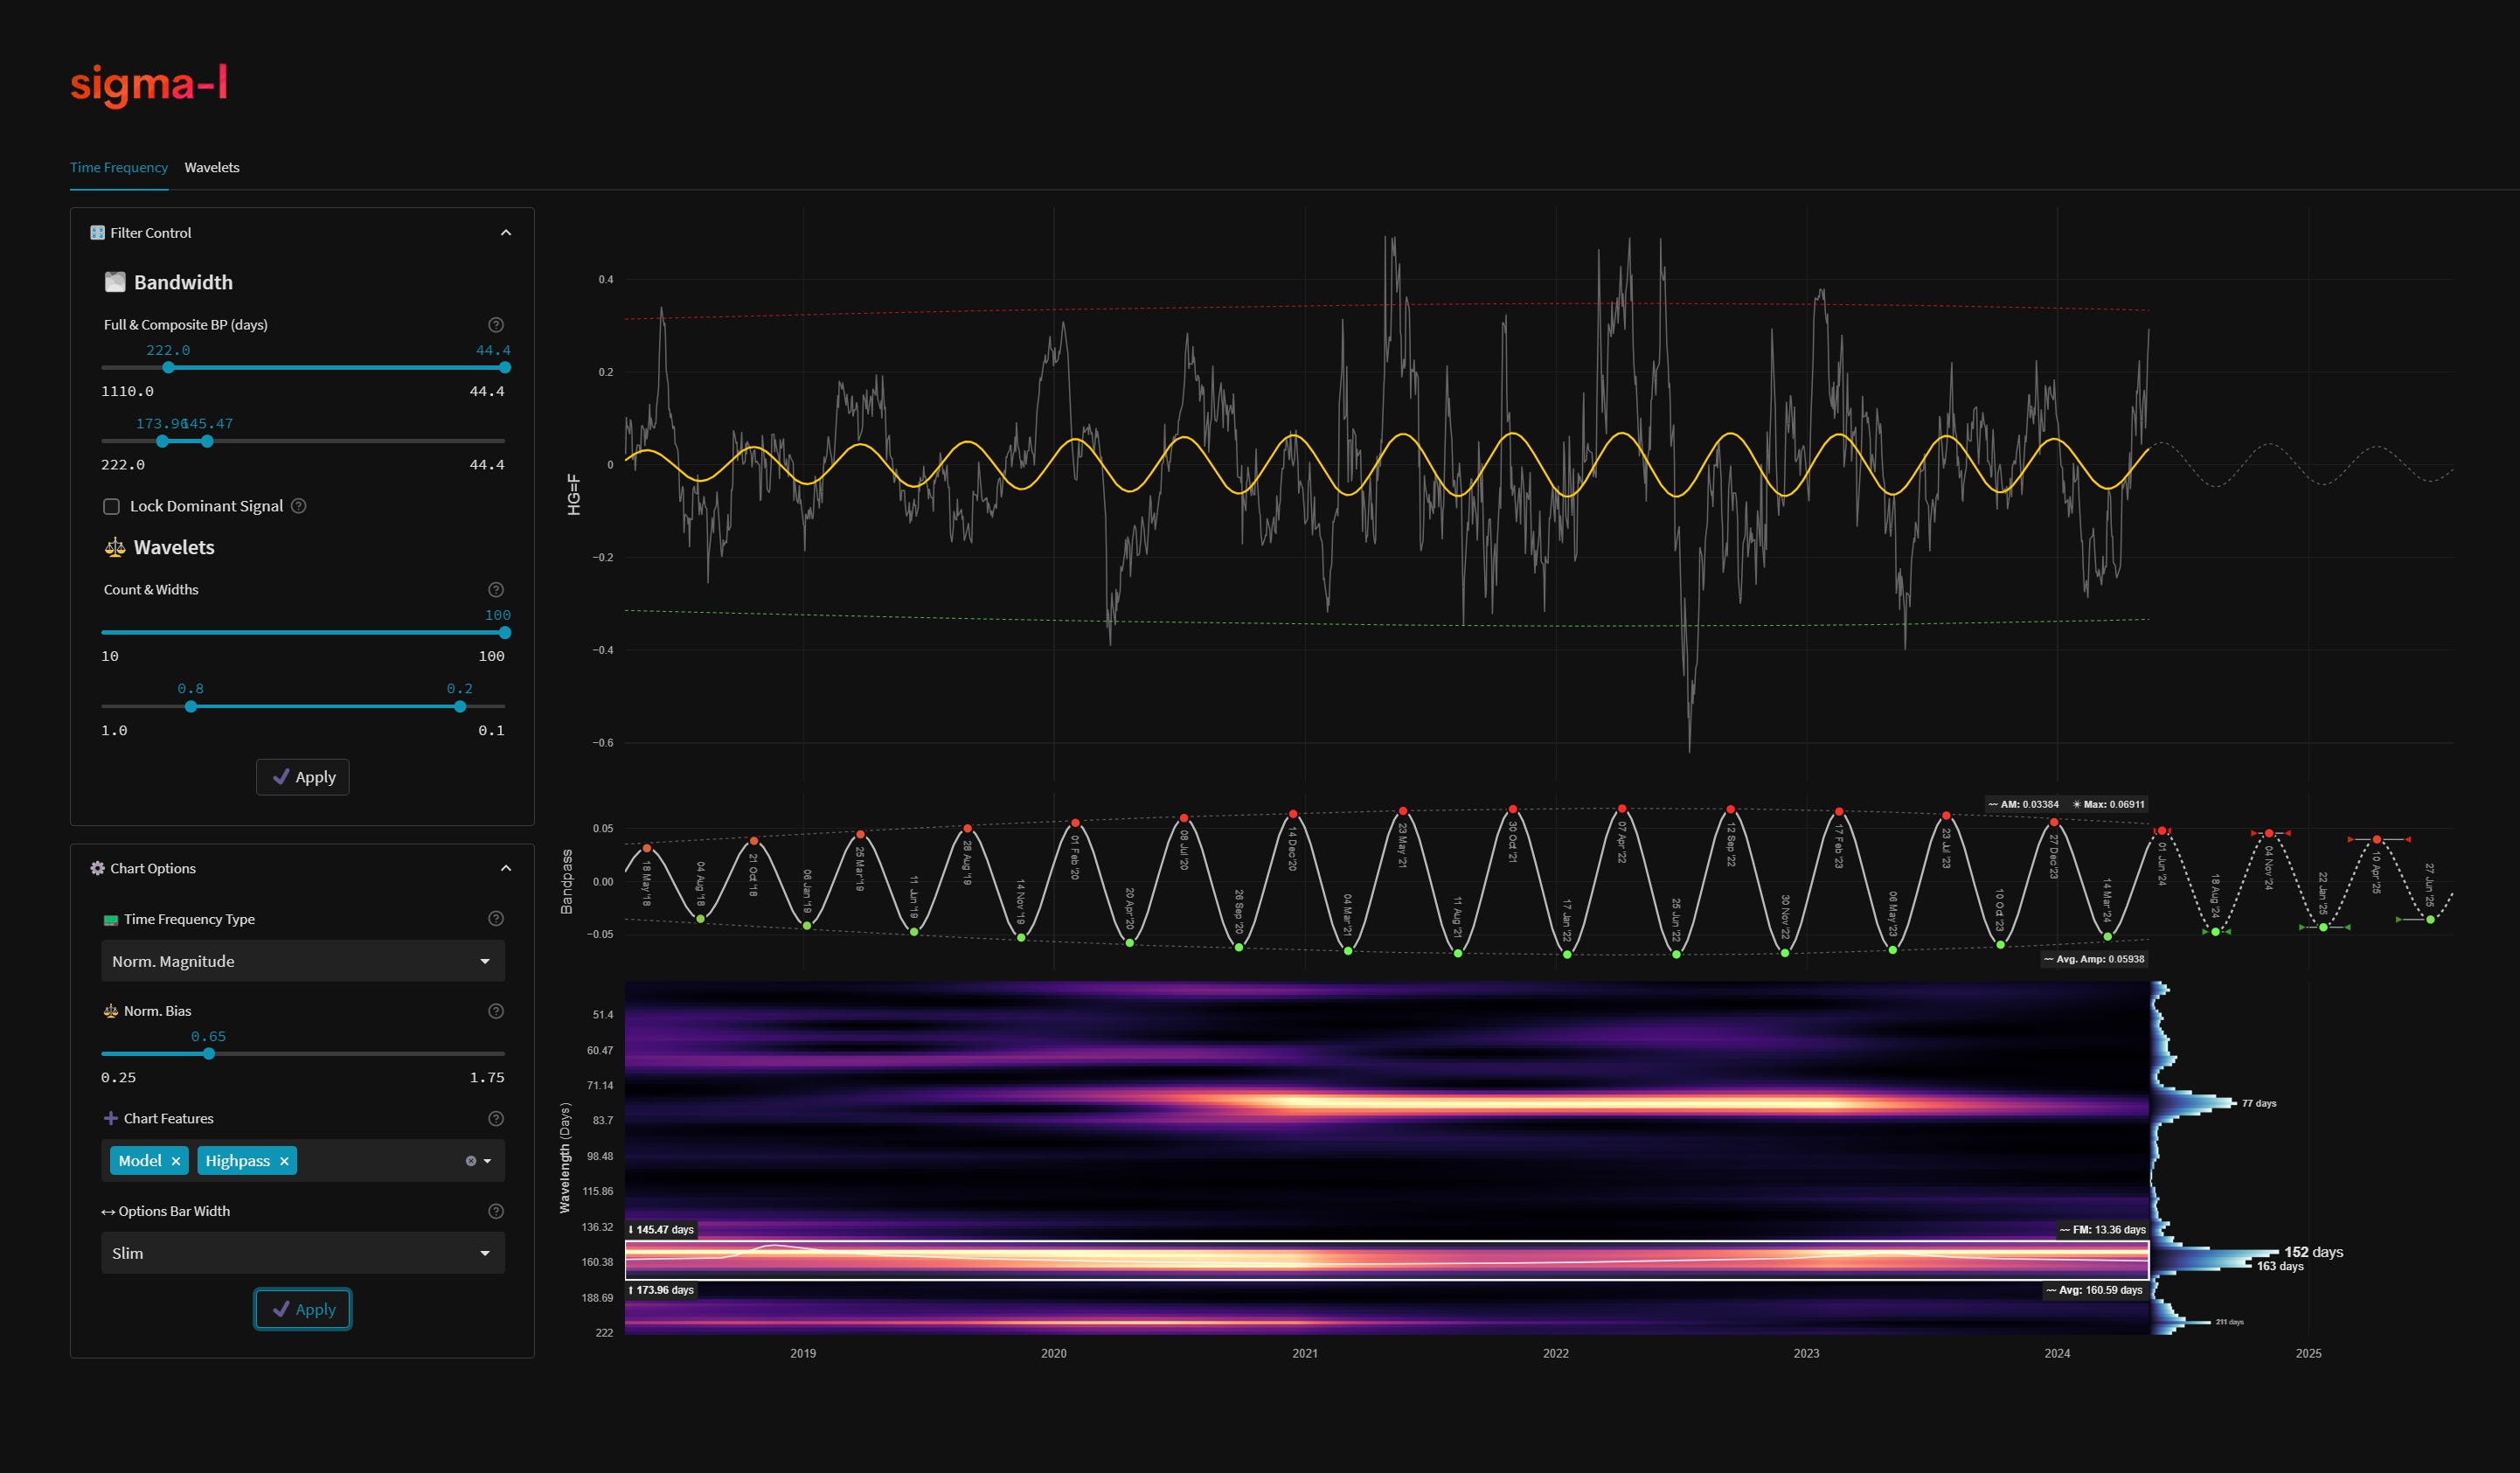Open help for Time Frequency Type
The height and width of the screenshot is (1473, 2520).
496,919
